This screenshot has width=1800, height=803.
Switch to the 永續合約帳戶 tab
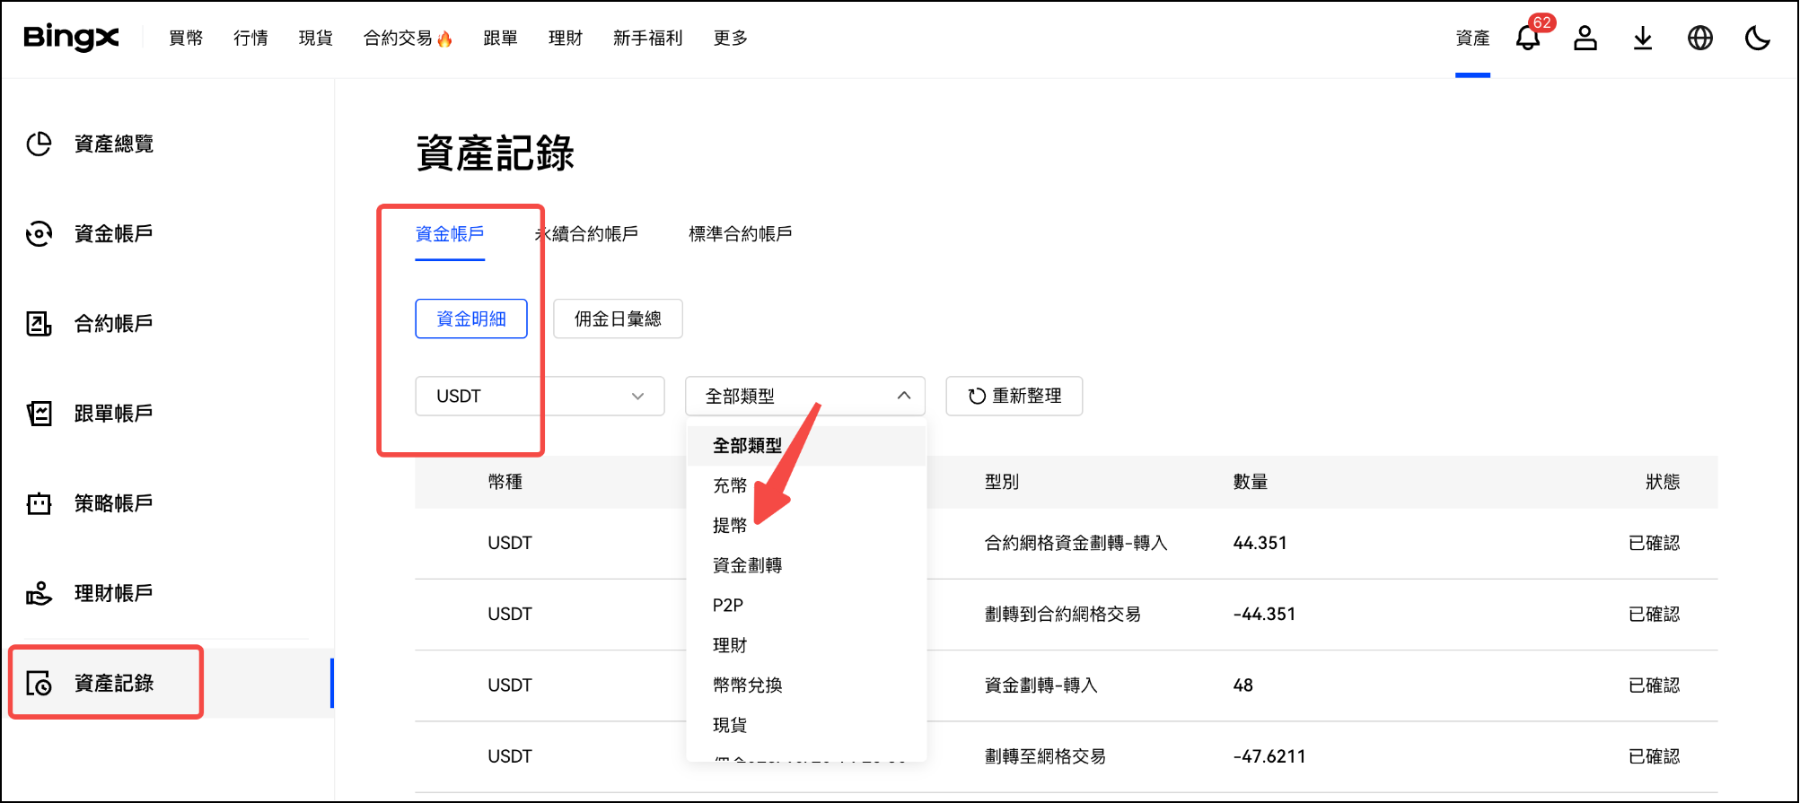[x=587, y=234]
